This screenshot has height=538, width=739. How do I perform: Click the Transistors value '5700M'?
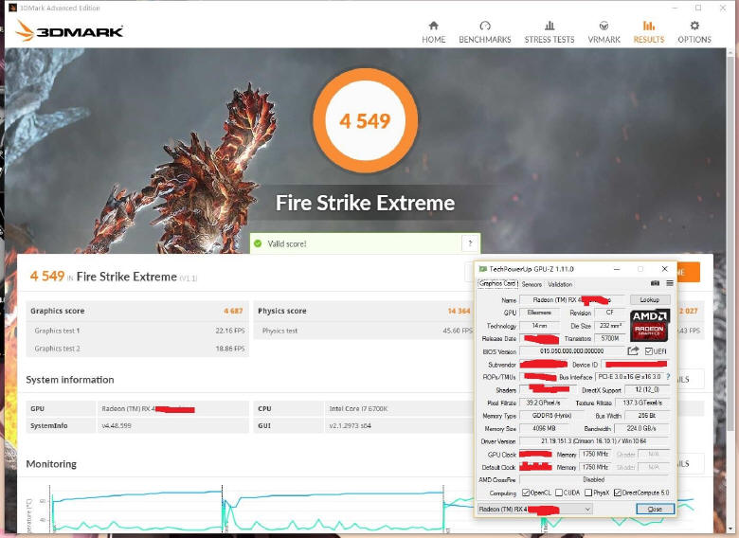pos(610,338)
